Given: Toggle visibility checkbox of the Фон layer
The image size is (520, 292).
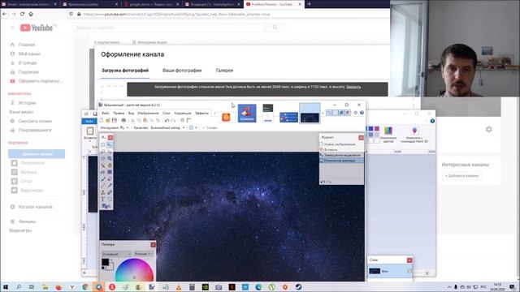Looking at the screenshot, I should point(409,271).
